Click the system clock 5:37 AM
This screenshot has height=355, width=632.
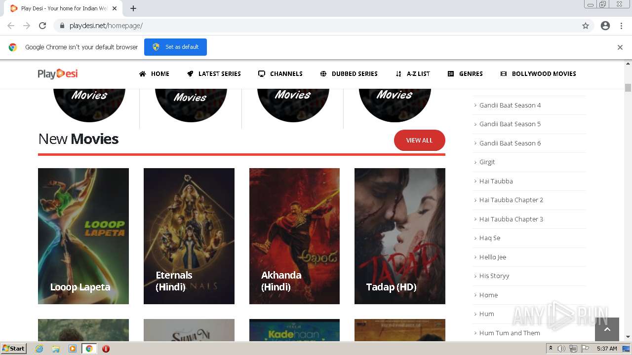click(x=607, y=349)
